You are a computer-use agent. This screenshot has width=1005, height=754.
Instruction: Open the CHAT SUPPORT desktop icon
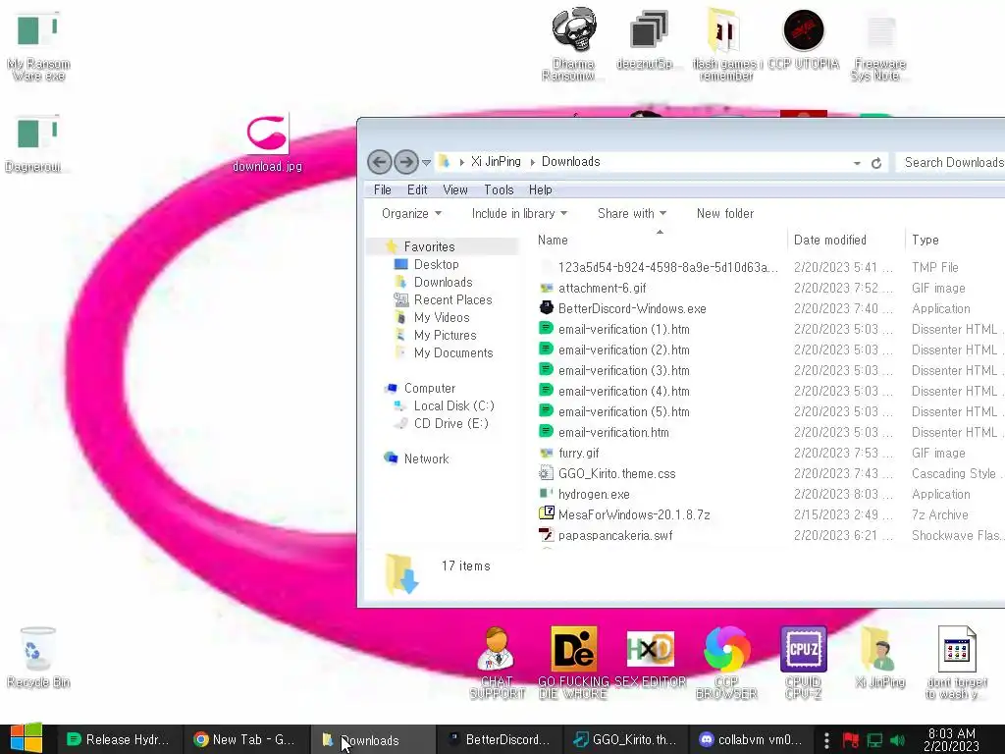tap(497, 663)
